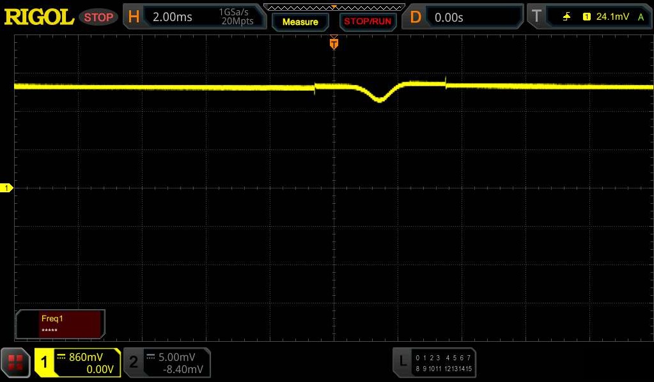Image resolution: width=654 pixels, height=382 pixels.
Task: Open the delay D settings
Action: click(416, 17)
